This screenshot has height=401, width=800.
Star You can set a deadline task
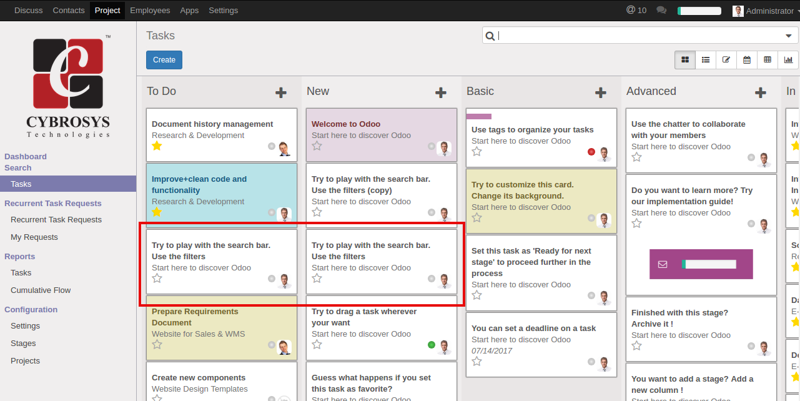[477, 361]
